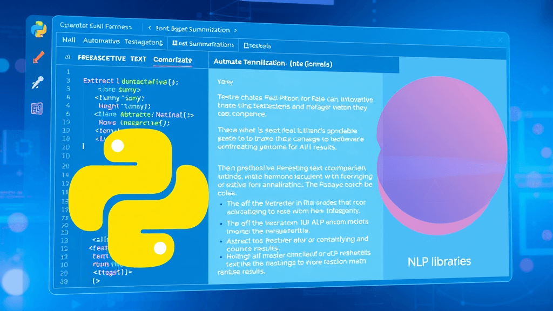Click the text cursor in code editor
The width and height of the screenshot is (553, 311).
pos(83,146)
